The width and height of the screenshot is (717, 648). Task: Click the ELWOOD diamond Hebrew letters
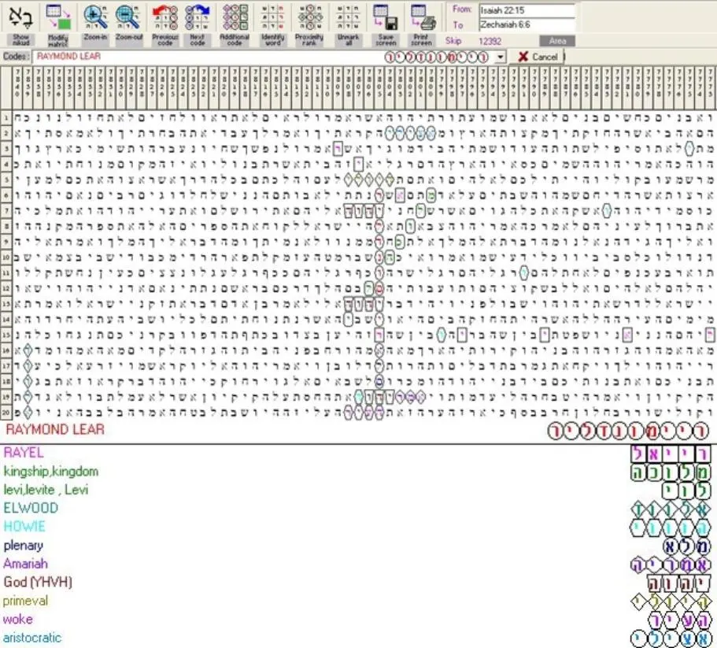pos(671,509)
